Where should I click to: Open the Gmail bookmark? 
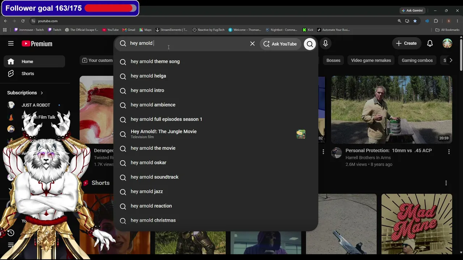[x=129, y=30]
